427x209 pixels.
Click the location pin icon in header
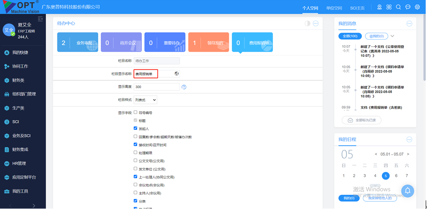(380, 7)
